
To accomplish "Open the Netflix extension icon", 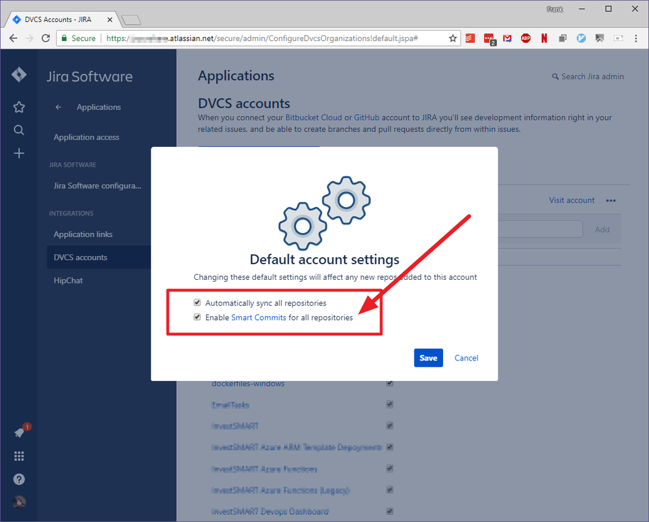I will [544, 38].
